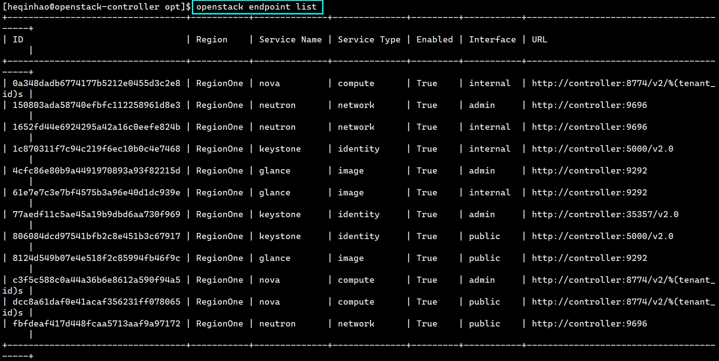This screenshot has width=719, height=361.
Task: Click 'neutron' in the fbfdeaf4 row
Action: [x=277, y=324]
